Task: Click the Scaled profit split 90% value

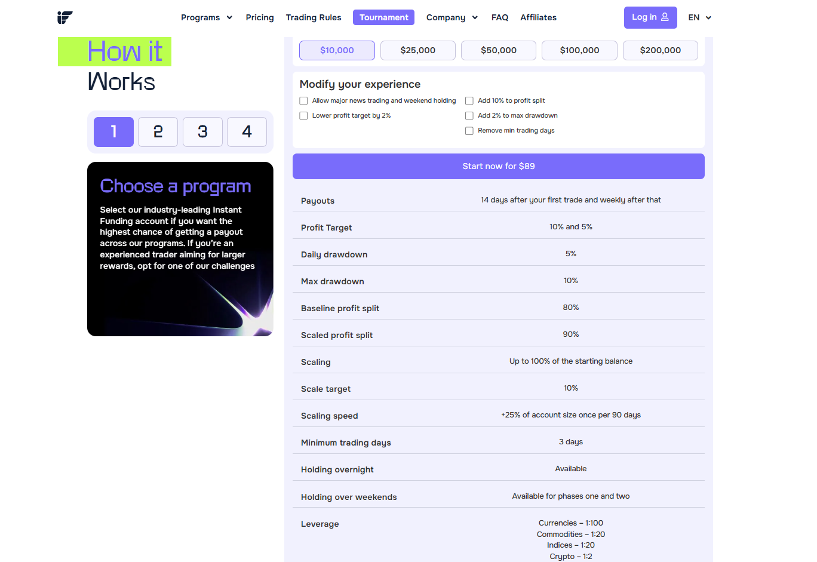Action: coord(571,334)
